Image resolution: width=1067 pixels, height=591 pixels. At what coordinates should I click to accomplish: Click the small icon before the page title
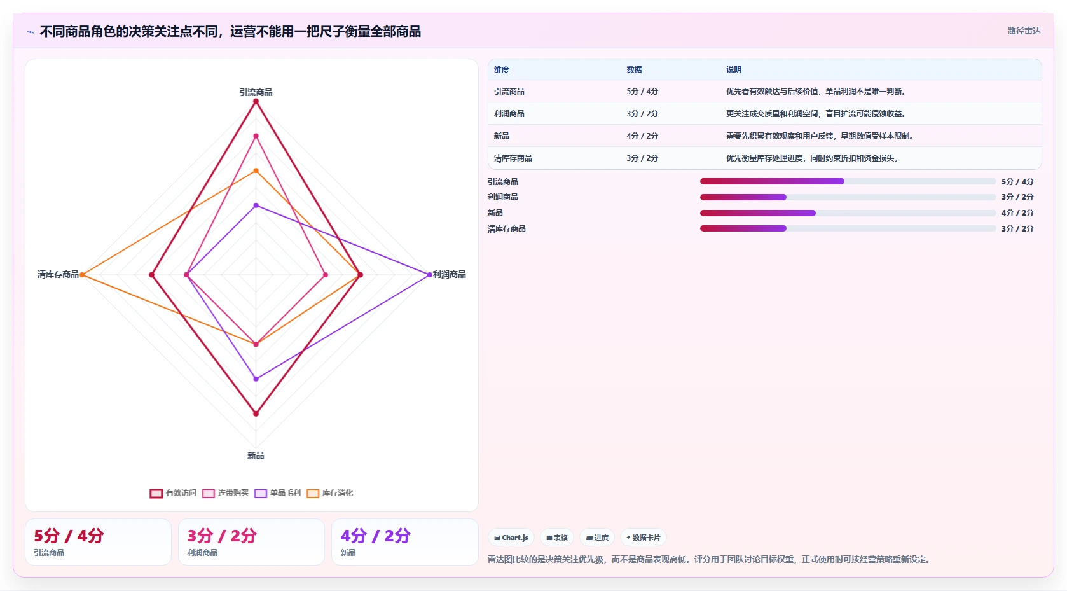tap(30, 32)
